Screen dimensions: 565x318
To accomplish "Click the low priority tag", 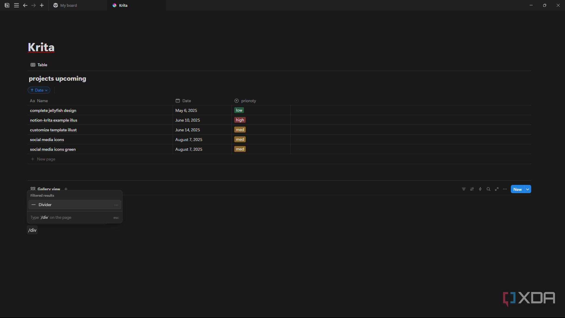I will 239,110.
